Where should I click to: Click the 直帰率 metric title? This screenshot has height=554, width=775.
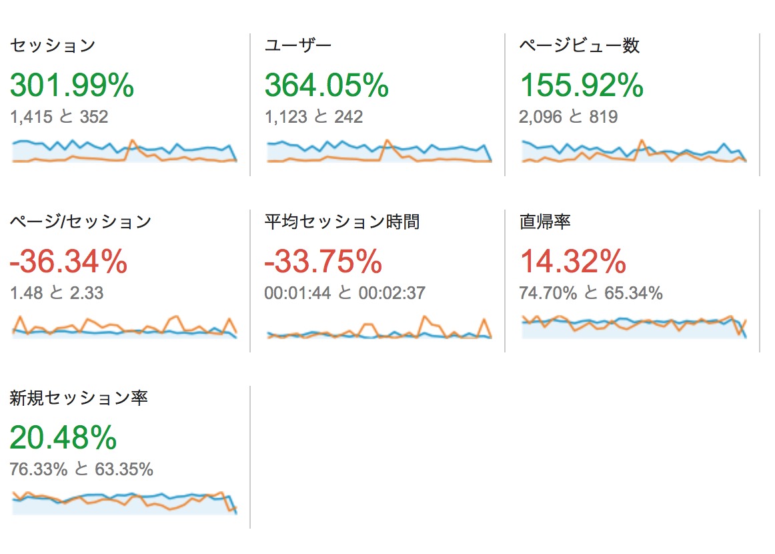545,222
